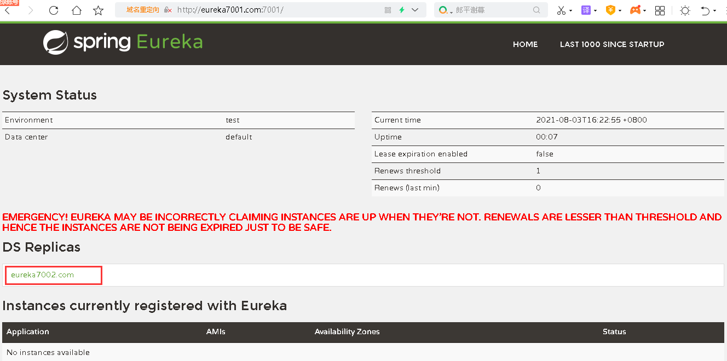This screenshot has width=727, height=361.
Task: Click the Availability Zones column header
Action: click(x=347, y=331)
